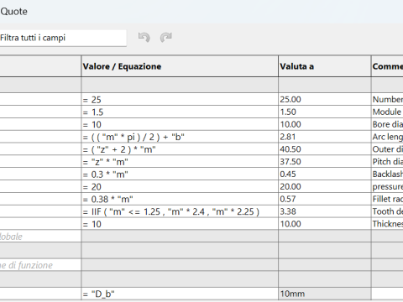
Task: Select the '= "z" * "m"' equation cell
Action: tap(180, 162)
